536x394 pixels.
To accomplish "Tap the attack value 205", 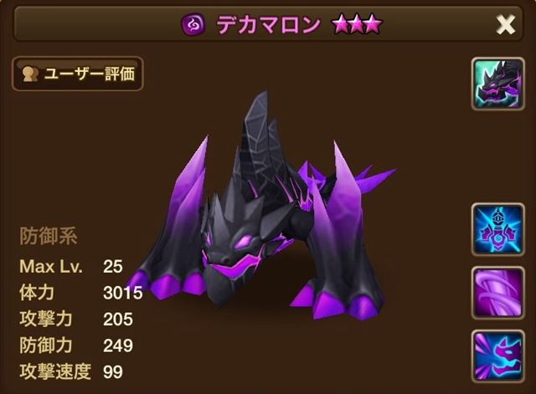I will 118,320.
